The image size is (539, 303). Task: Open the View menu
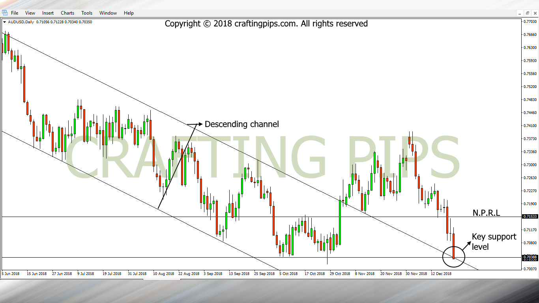point(30,13)
